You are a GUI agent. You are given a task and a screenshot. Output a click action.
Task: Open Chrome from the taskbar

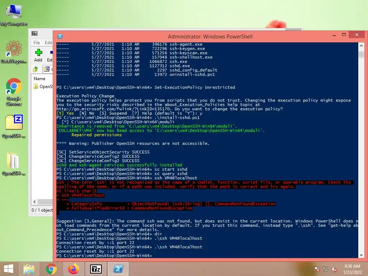click(51, 269)
